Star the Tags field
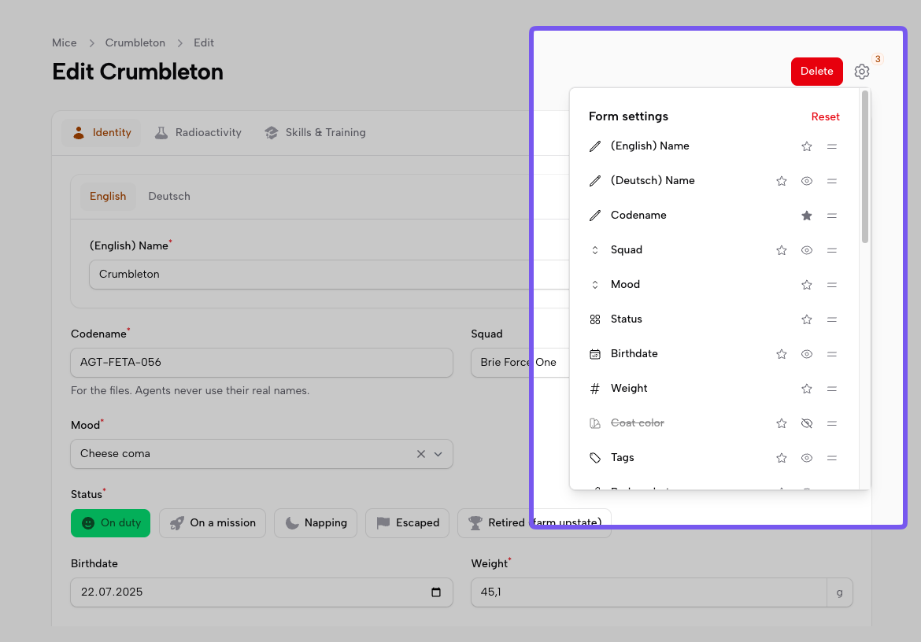 [x=781, y=459]
